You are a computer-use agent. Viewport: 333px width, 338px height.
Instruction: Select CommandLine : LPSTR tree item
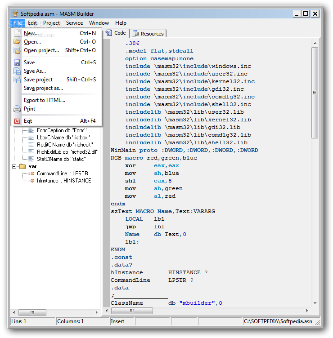click(63, 173)
